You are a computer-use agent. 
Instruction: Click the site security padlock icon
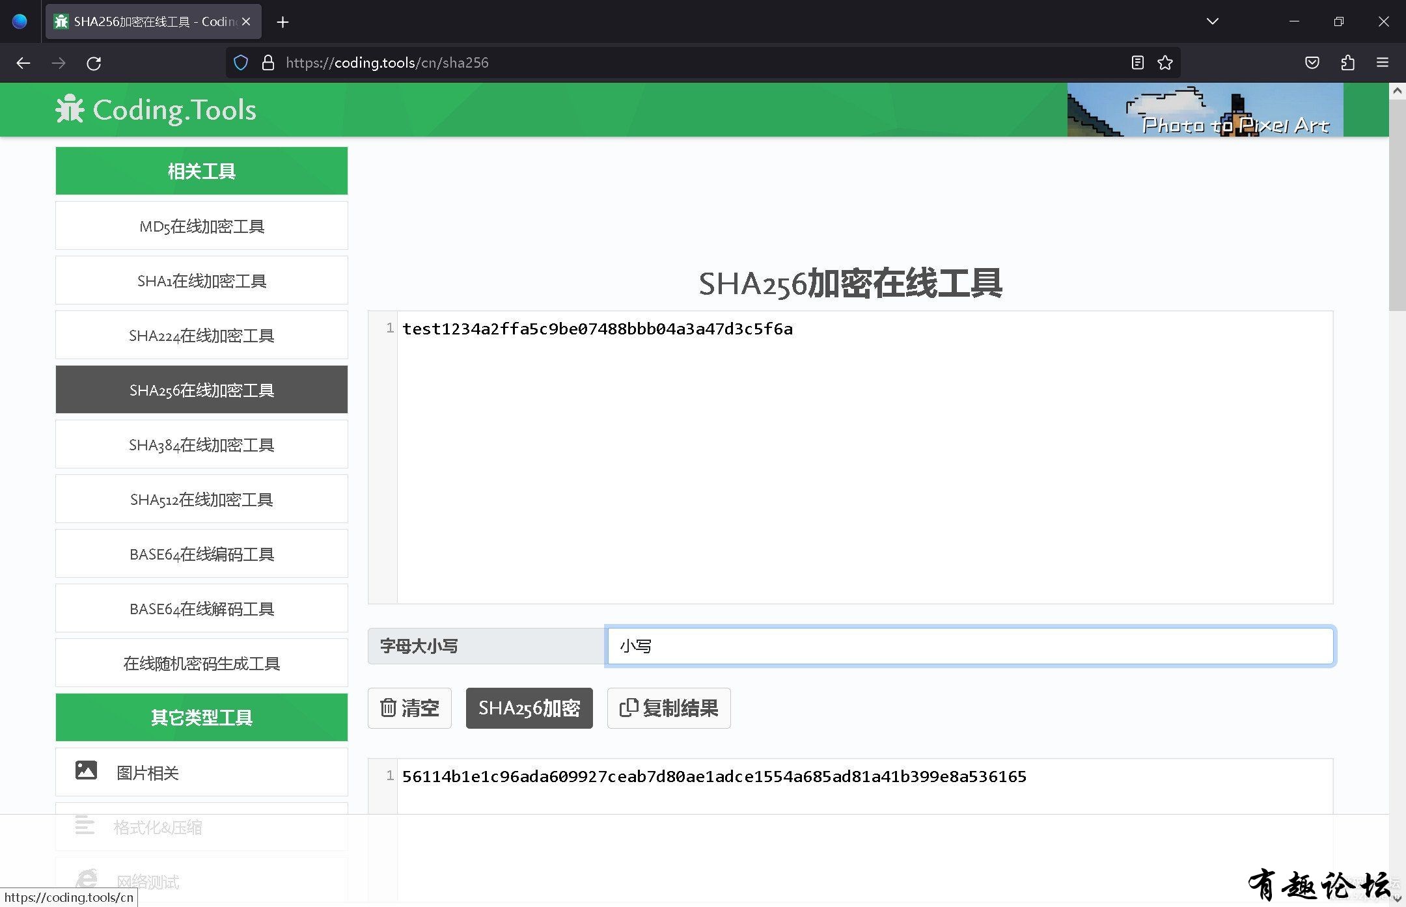(268, 62)
